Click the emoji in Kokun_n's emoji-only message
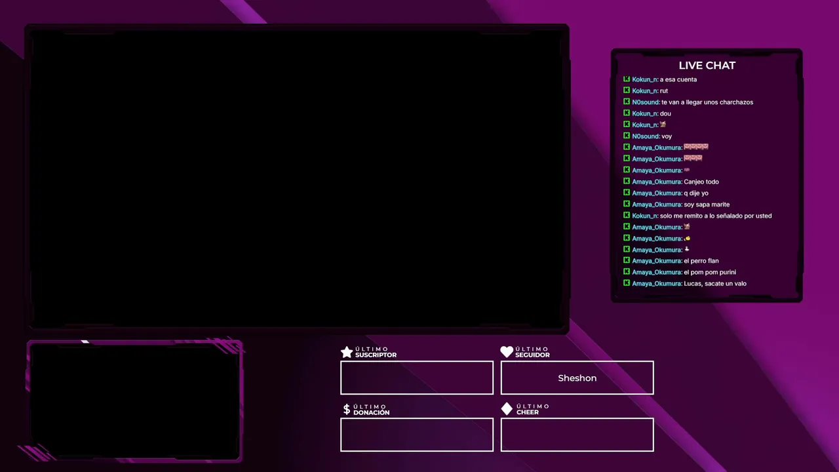839x472 pixels. 663,125
